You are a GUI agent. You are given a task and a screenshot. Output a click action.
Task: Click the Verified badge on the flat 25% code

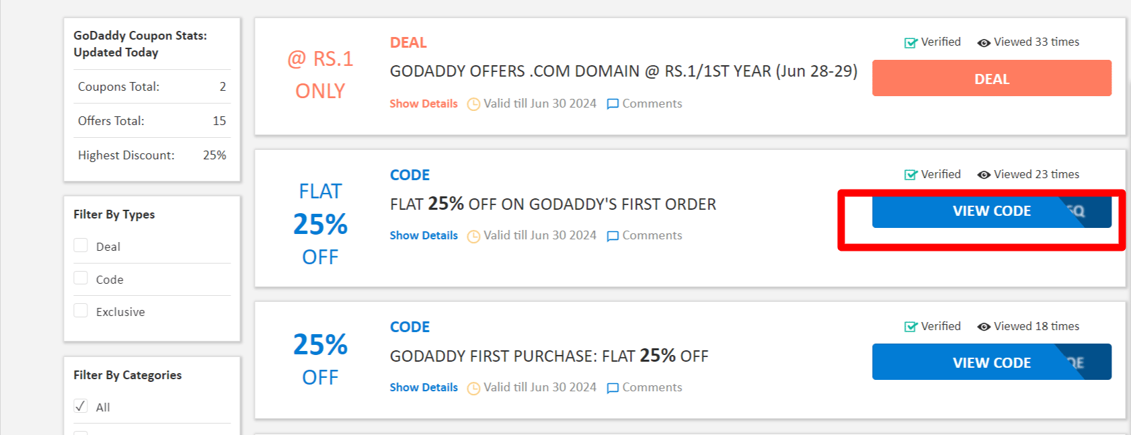(909, 174)
